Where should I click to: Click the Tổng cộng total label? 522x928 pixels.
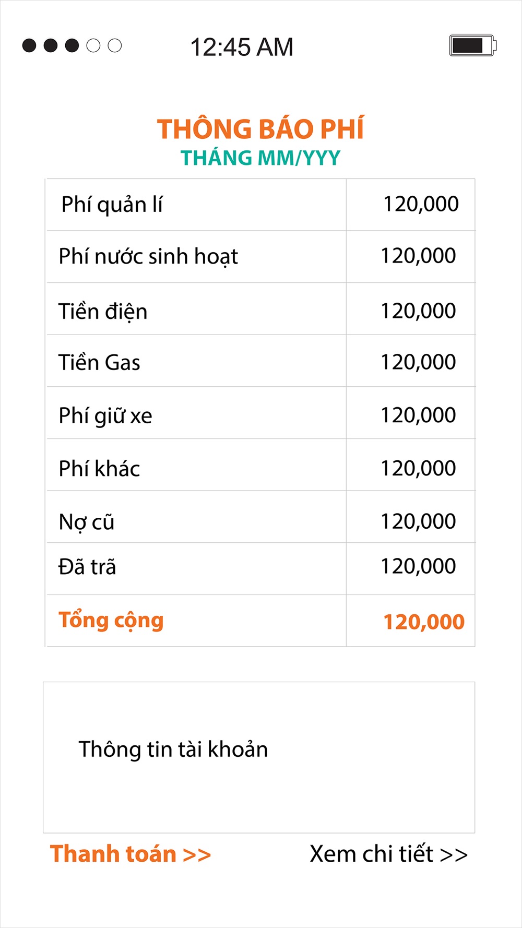[111, 621]
